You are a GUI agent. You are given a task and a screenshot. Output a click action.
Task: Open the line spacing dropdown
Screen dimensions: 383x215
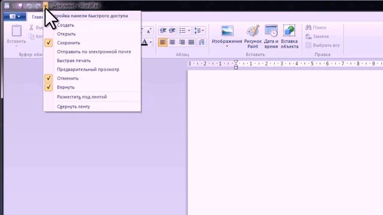[x=199, y=30]
